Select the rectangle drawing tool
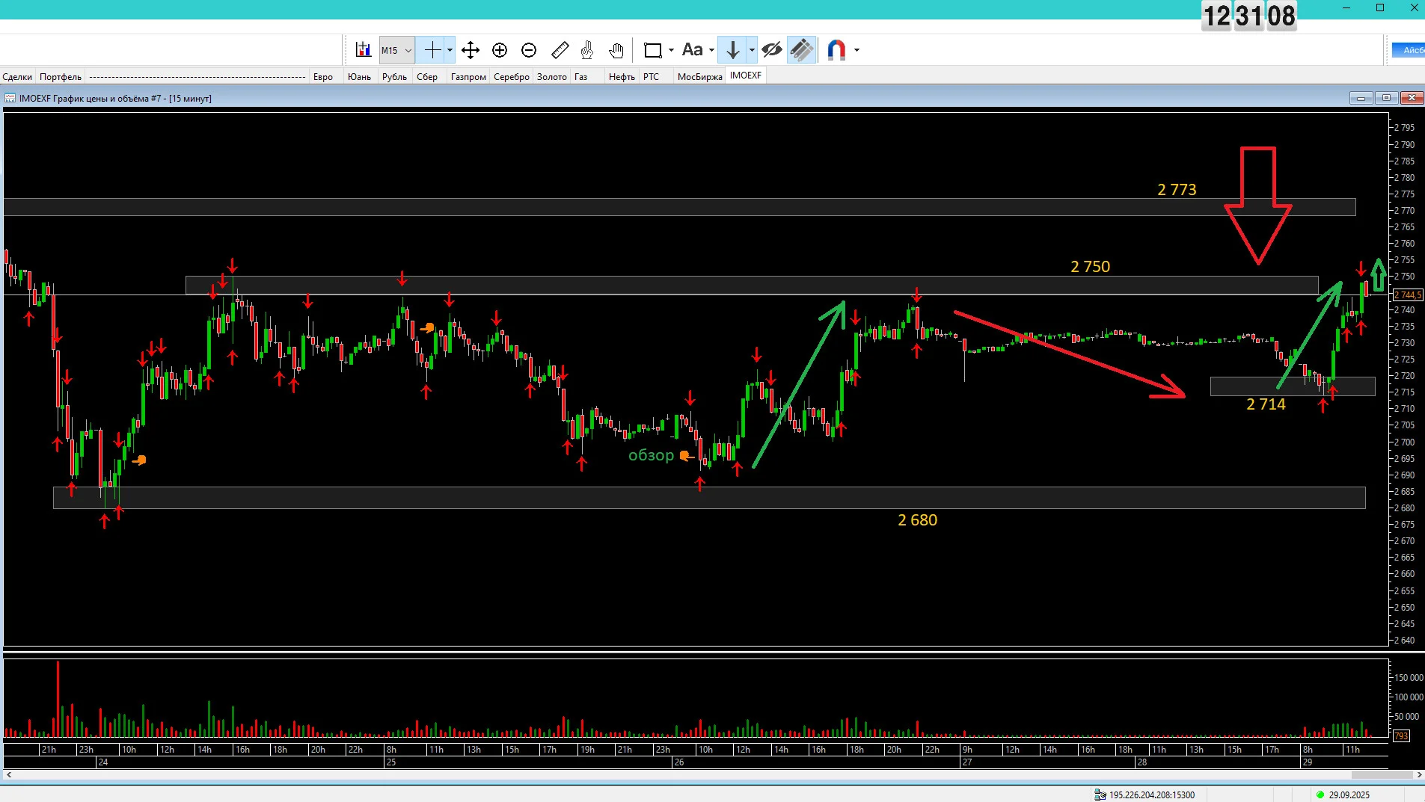Image resolution: width=1425 pixels, height=802 pixels. click(653, 50)
